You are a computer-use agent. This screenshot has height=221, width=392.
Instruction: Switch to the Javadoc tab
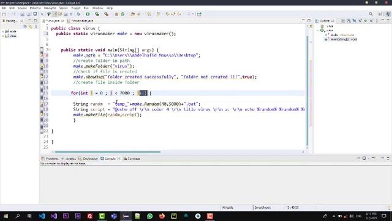(x=69, y=158)
